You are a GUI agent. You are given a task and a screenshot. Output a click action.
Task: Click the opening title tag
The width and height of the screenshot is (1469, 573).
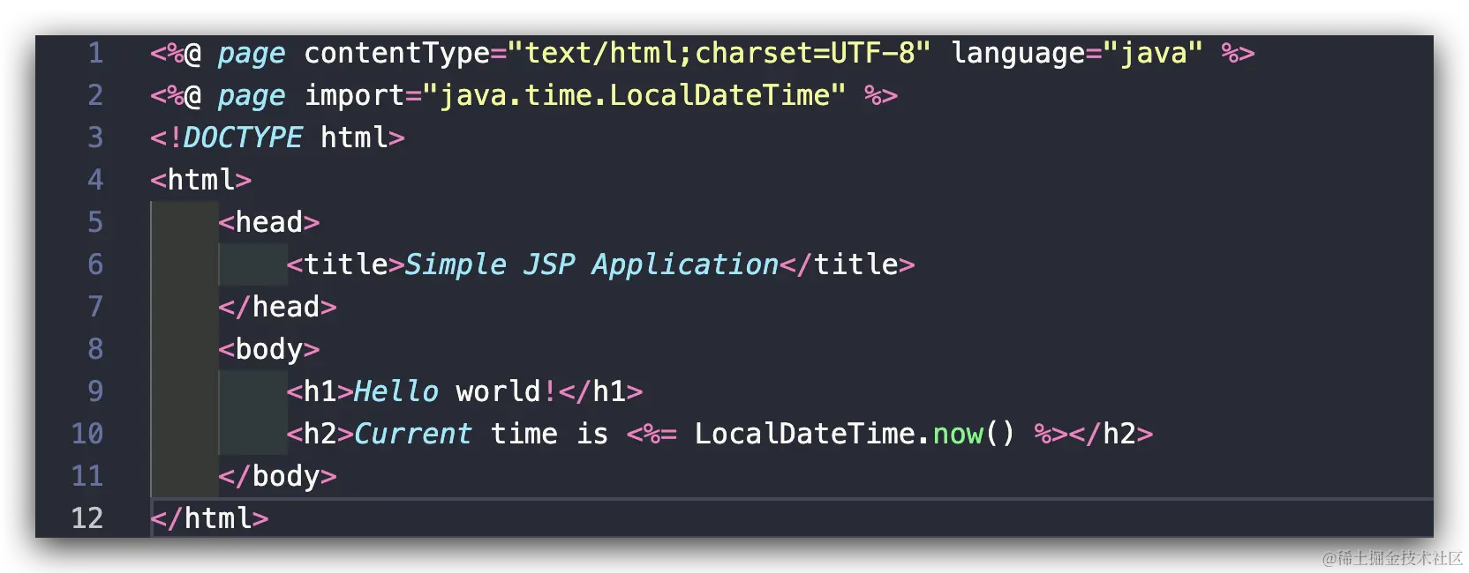[x=345, y=264]
